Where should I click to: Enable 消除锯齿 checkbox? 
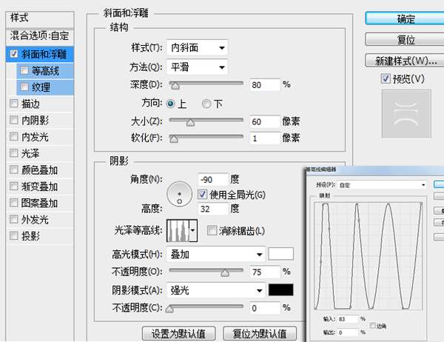point(212,231)
